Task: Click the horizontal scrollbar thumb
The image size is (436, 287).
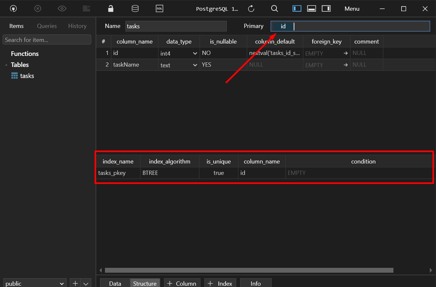Action: point(249,270)
